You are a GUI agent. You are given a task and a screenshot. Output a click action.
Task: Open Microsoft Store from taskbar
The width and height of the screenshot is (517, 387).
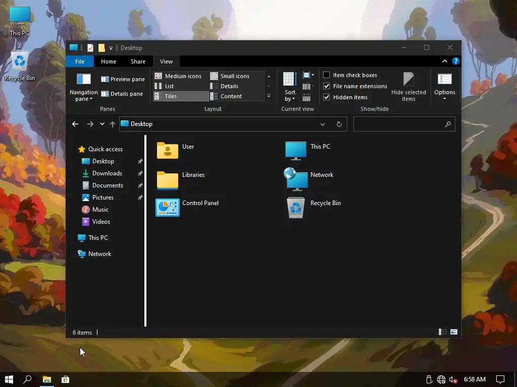coord(66,379)
